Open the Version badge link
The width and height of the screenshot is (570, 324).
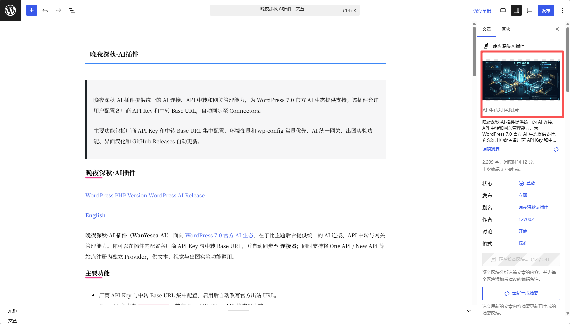click(137, 195)
